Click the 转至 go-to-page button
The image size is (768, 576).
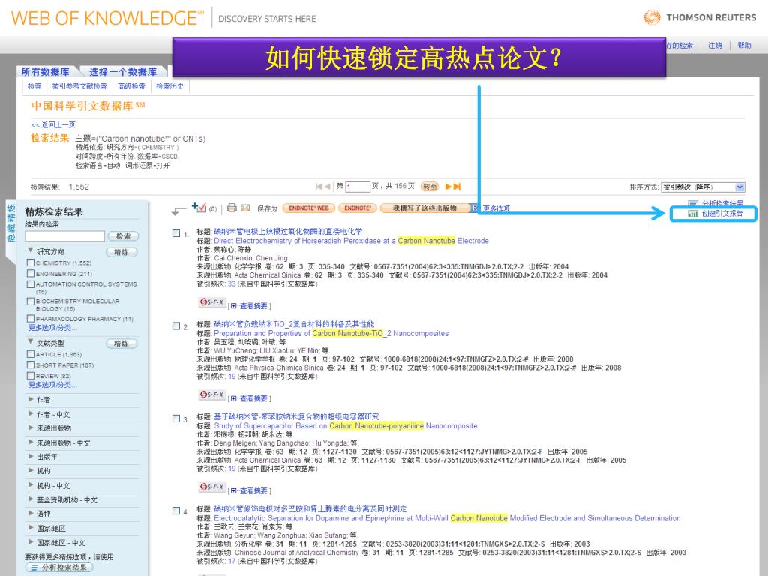(x=430, y=187)
